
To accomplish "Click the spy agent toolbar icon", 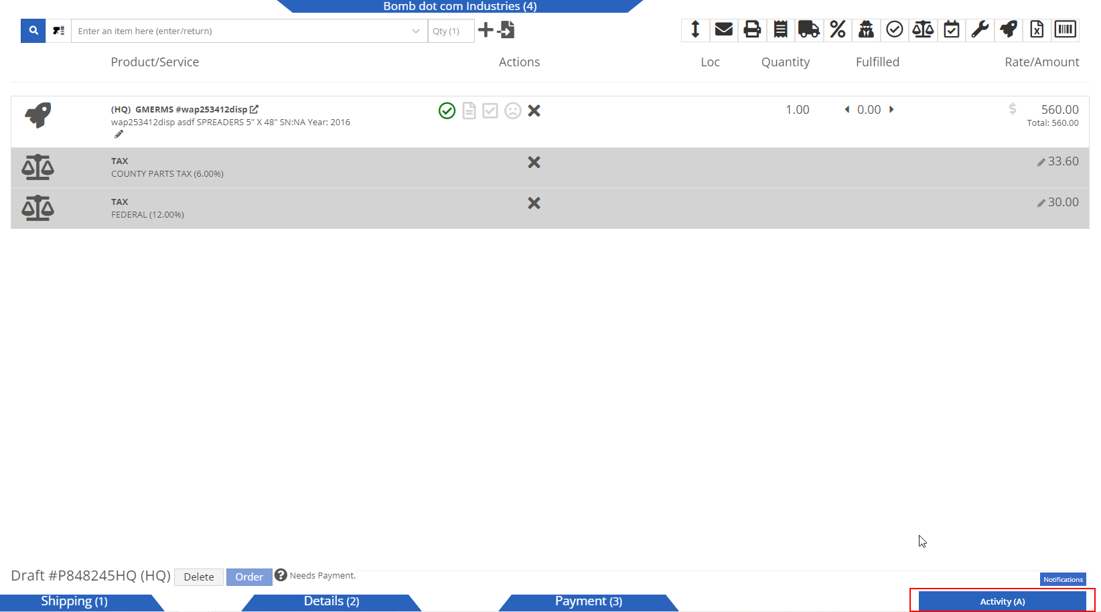I will (867, 29).
